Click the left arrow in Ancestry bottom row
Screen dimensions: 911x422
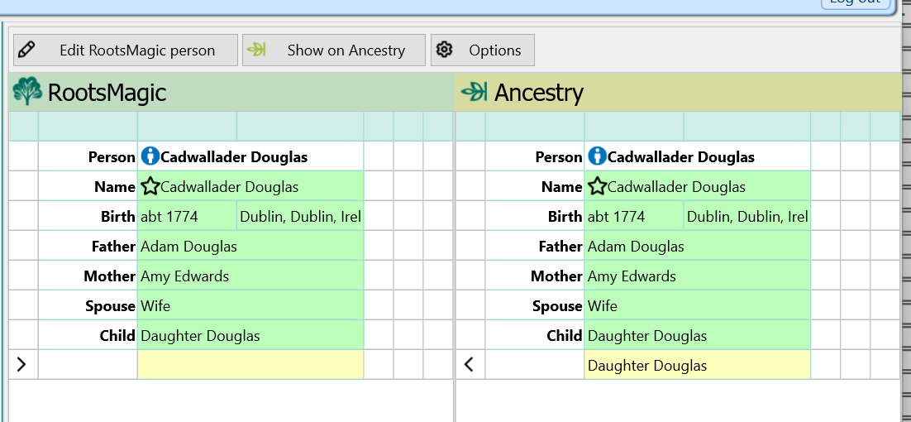[x=470, y=364]
